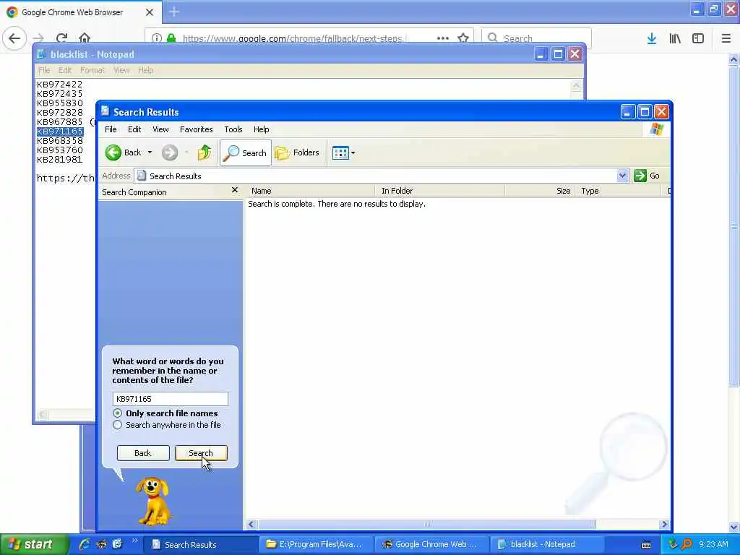
Task: Click the padlock site security icon
Action: click(x=171, y=38)
